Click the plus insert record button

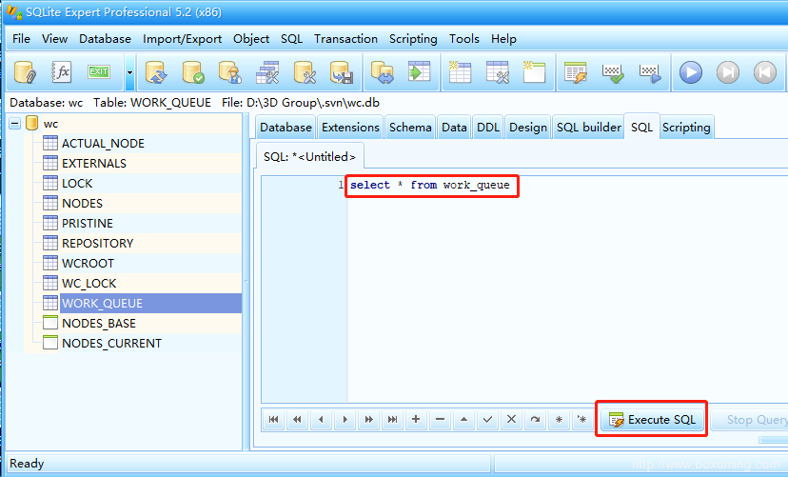coord(416,420)
